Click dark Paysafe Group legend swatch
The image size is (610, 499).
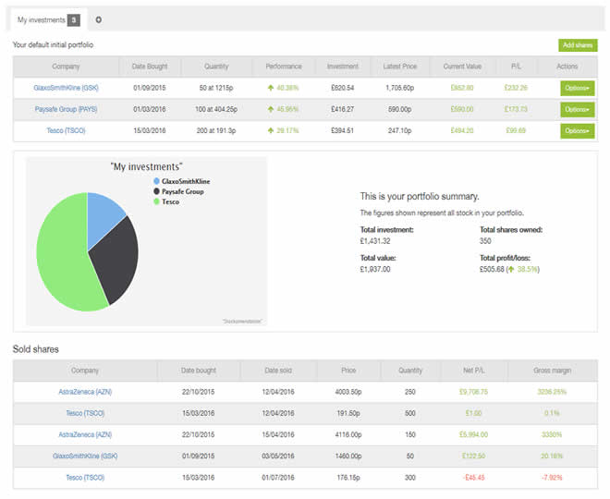tap(156, 191)
